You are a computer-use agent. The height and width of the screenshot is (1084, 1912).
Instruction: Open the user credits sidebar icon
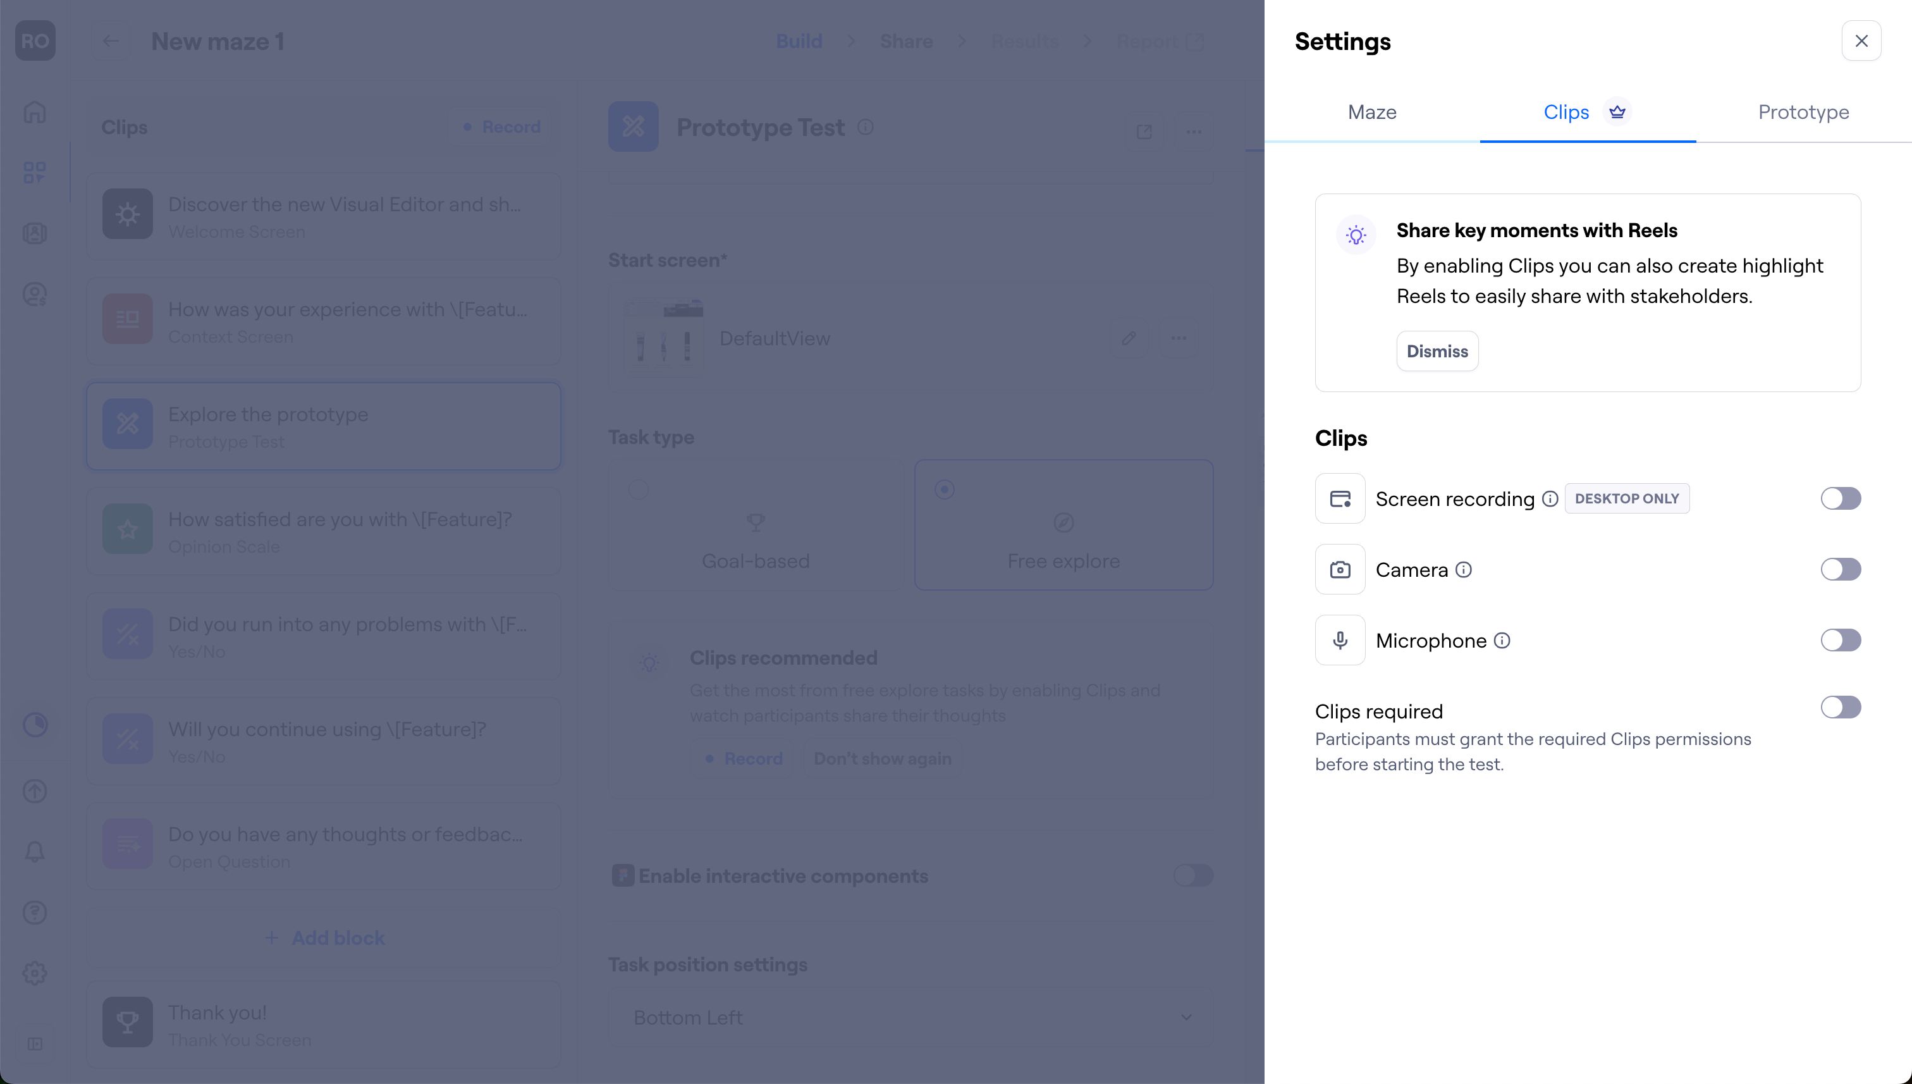point(35,294)
